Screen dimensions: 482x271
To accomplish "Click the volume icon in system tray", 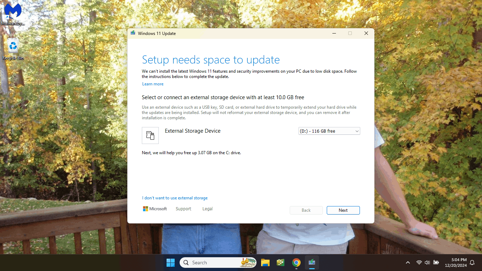I will click(427, 263).
